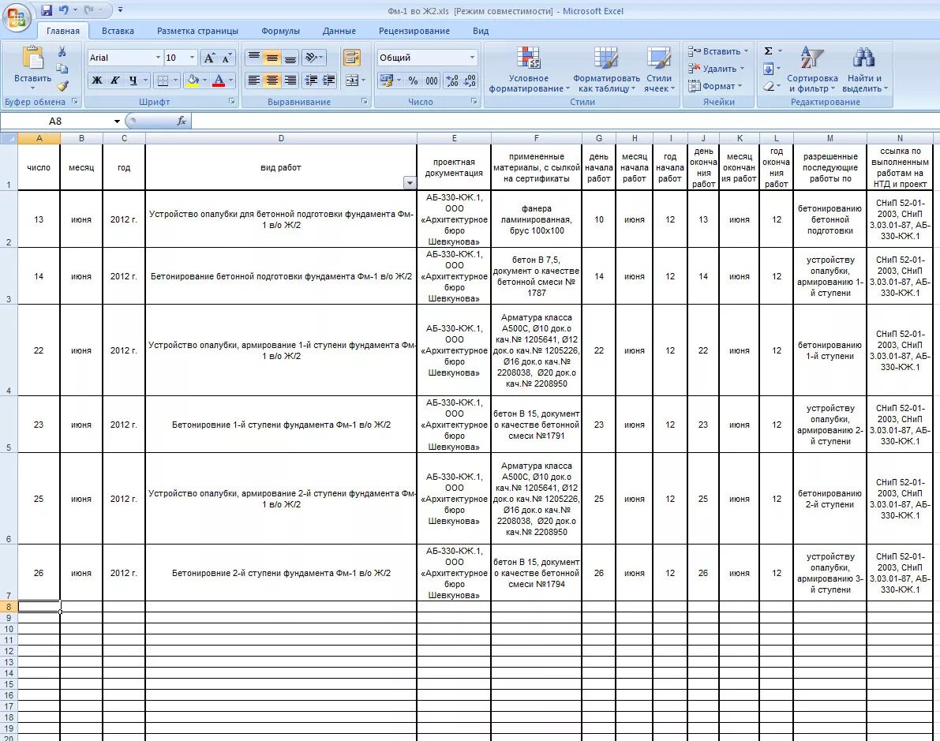
Task: Apply fill color with the paint bucket
Action: pyautogui.click(x=192, y=80)
